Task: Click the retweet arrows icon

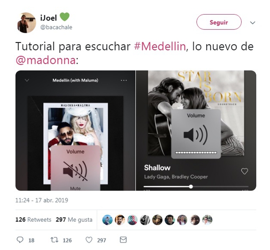Action: click(54, 240)
